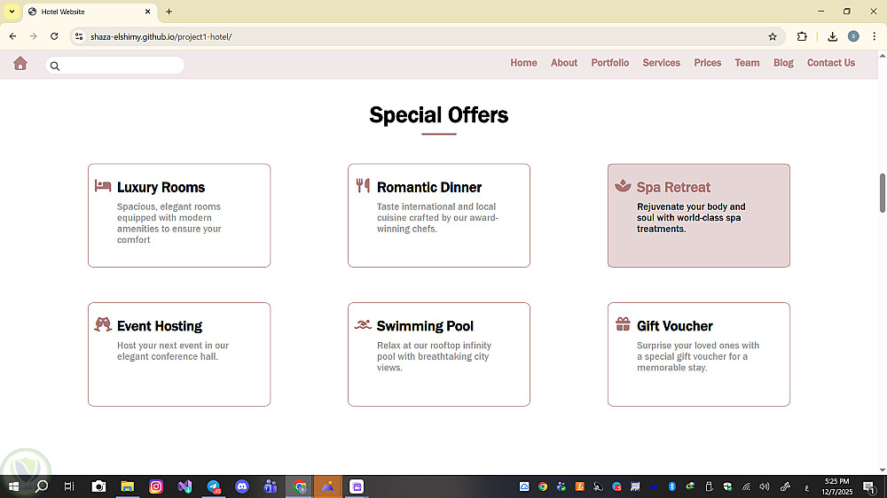Open the Prices nav link
The width and height of the screenshot is (887, 498).
point(708,63)
